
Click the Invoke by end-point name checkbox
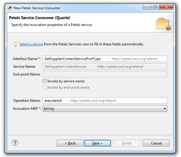pos(45,87)
